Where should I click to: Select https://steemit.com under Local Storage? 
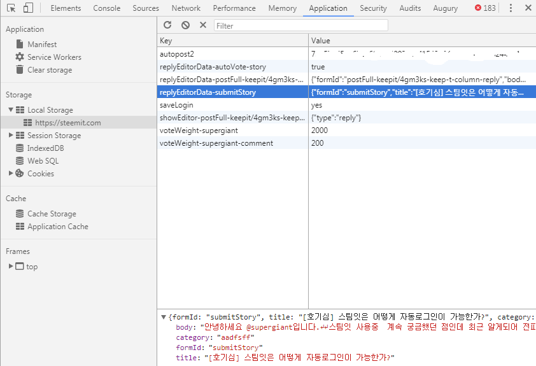pos(68,123)
